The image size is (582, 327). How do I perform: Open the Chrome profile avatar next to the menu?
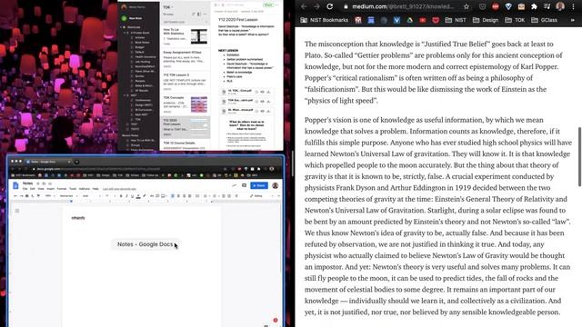pos(560,6)
